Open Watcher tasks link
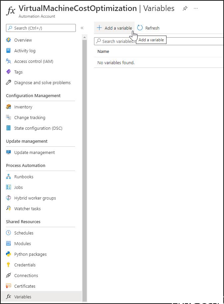 pos(28,209)
